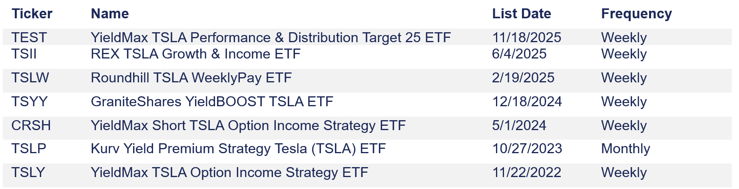Click the Name column header
739x189 pixels.
pos(110,14)
